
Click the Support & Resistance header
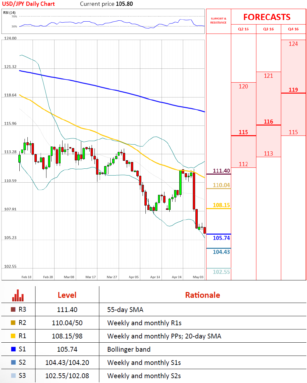[218, 21]
